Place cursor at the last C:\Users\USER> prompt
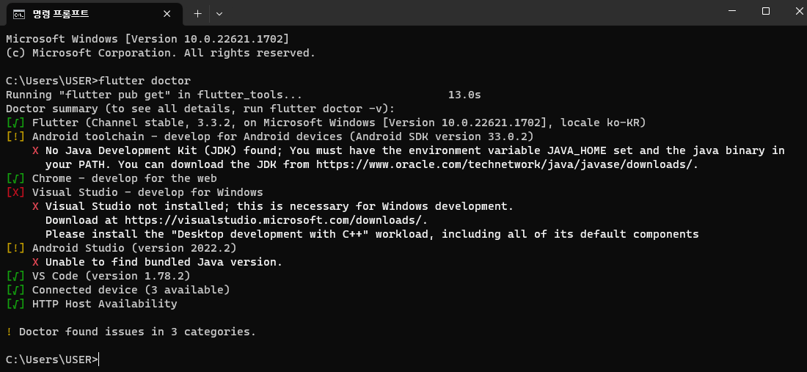This screenshot has width=807, height=372. click(98, 360)
